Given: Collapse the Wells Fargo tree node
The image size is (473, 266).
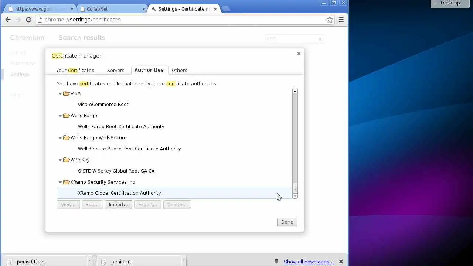Looking at the screenshot, I should [x=60, y=116].
